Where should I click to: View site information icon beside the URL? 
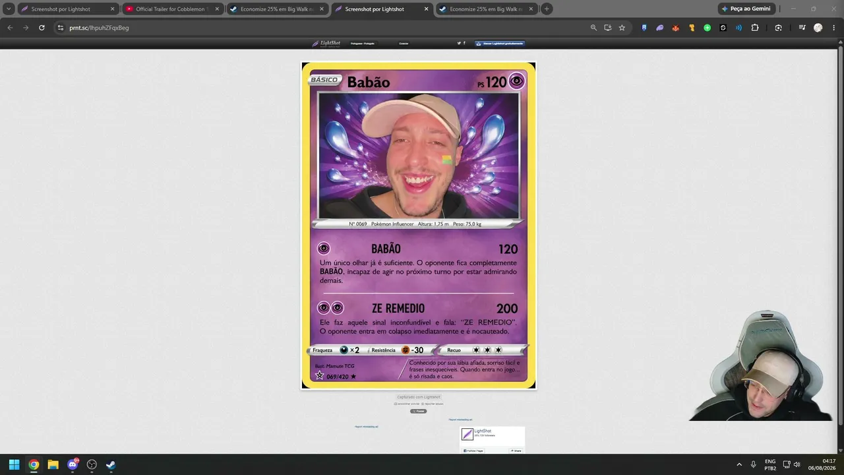[x=60, y=28]
